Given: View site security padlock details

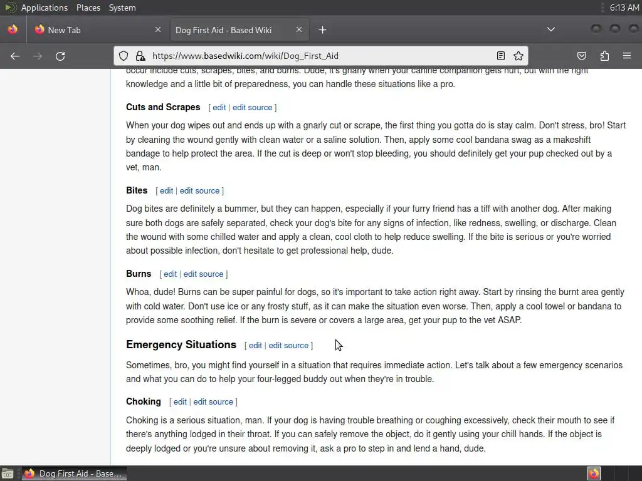Looking at the screenshot, I should [x=140, y=56].
